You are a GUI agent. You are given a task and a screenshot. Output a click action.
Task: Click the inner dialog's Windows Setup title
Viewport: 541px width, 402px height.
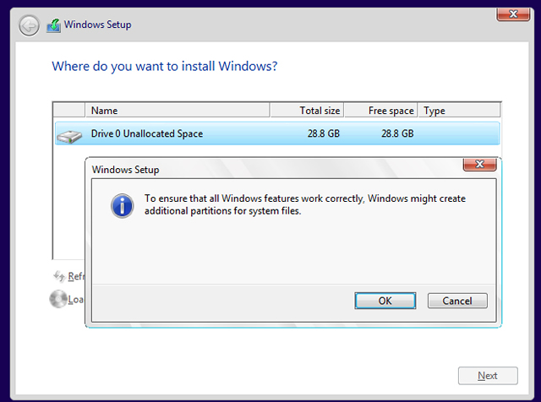125,170
